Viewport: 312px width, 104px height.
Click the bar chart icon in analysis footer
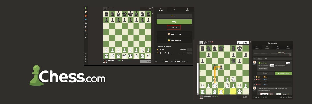click(x=281, y=97)
